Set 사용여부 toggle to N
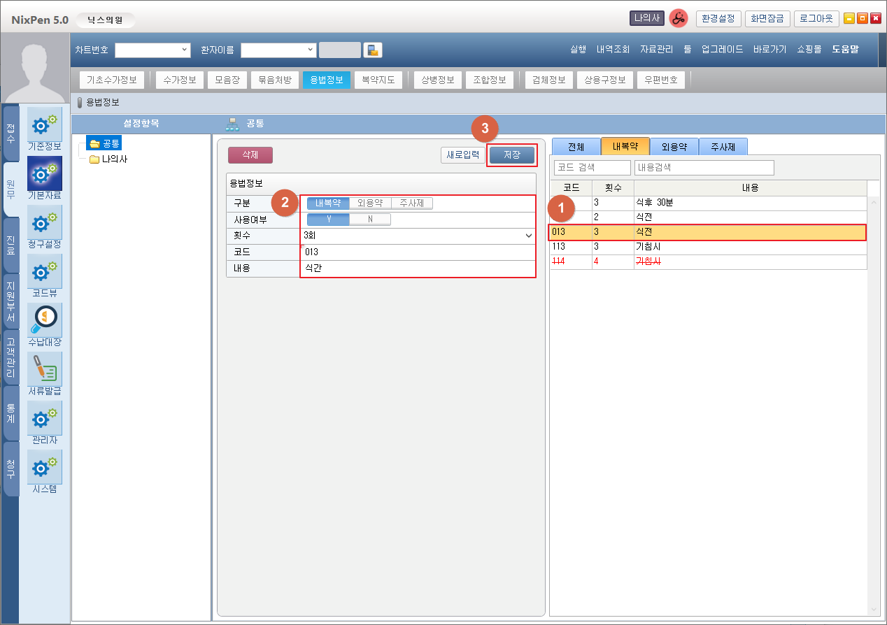The height and width of the screenshot is (625, 887). (370, 220)
